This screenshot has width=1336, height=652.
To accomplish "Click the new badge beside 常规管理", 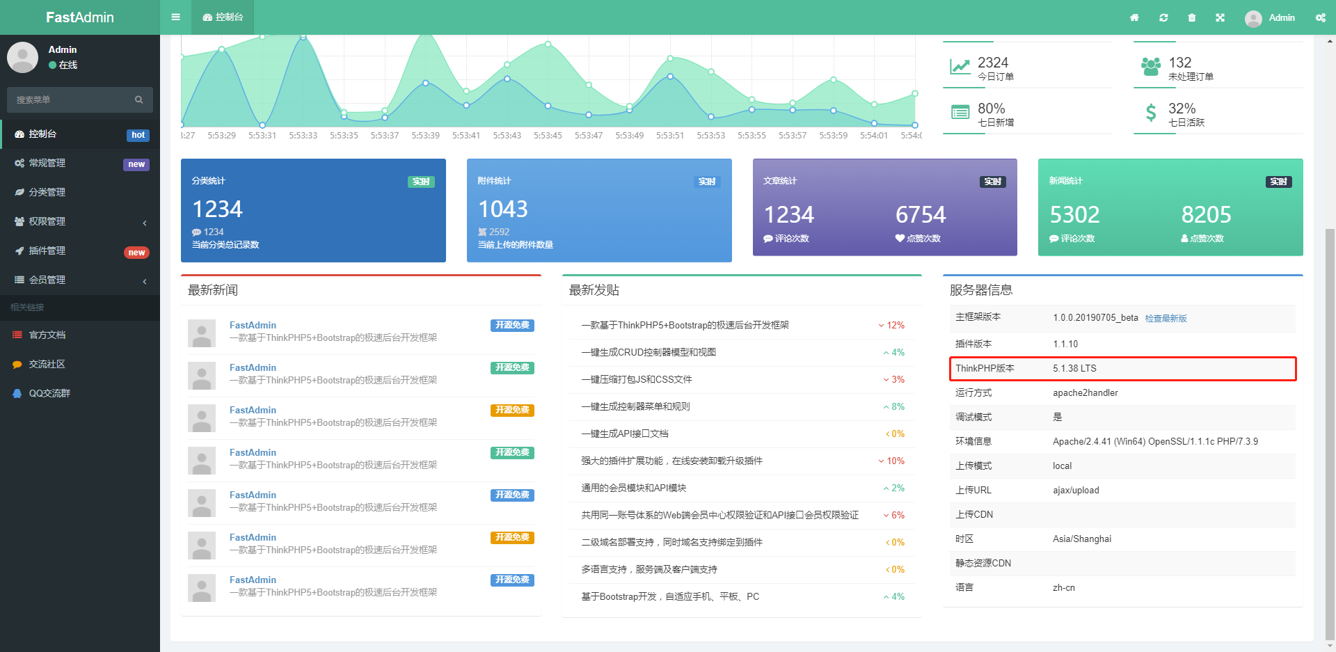I will click(136, 164).
